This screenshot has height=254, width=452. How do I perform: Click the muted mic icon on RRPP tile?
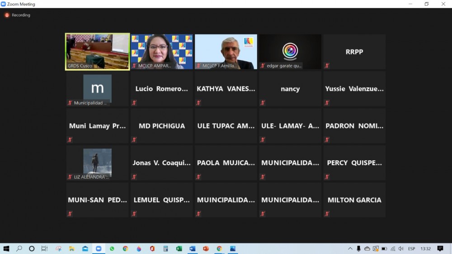pyautogui.click(x=327, y=66)
